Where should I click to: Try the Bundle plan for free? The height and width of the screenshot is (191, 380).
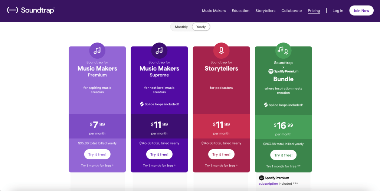click(x=283, y=155)
